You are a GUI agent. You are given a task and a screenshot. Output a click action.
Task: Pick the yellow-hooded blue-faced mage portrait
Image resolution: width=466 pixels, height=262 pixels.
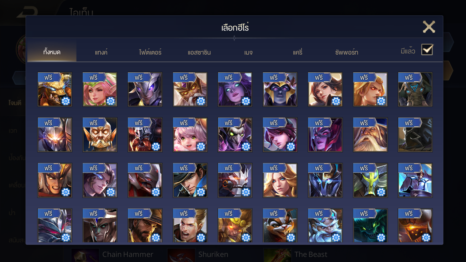pos(280,89)
